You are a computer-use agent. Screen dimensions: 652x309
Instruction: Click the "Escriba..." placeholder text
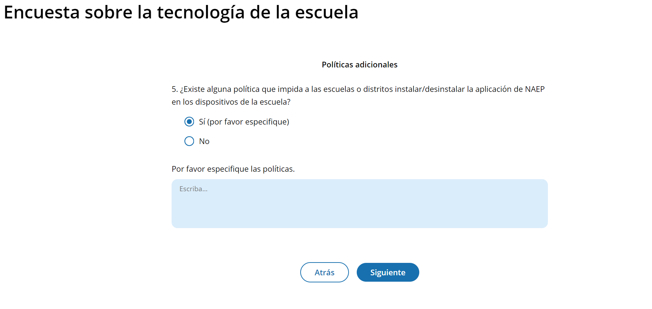193,189
